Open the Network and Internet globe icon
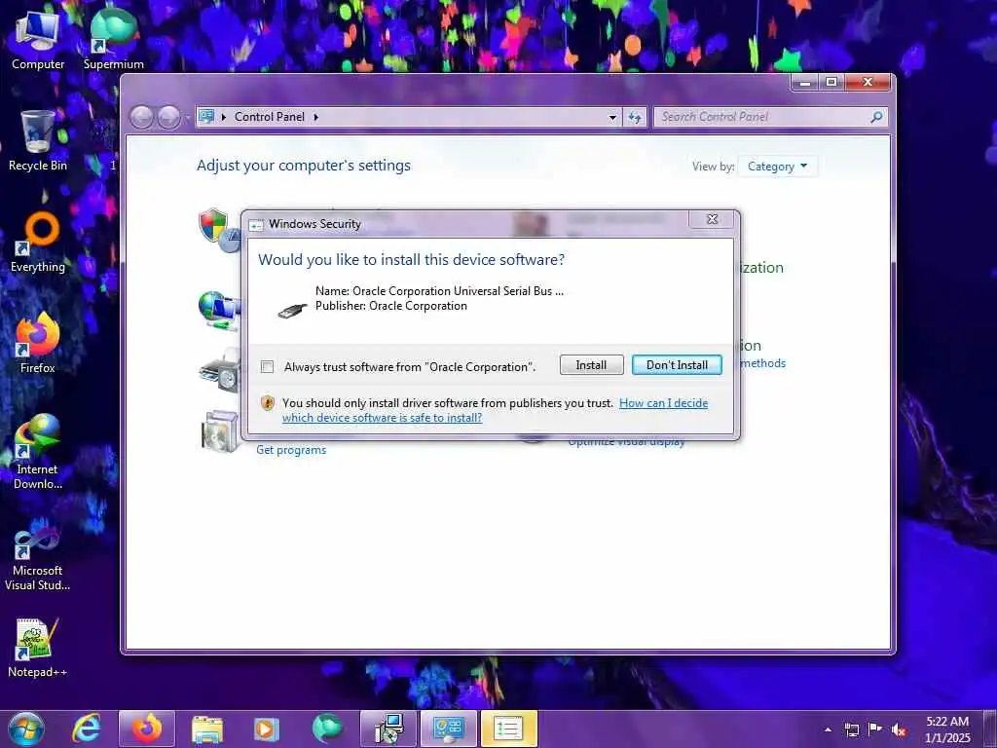The width and height of the screenshot is (997, 748). (x=218, y=310)
